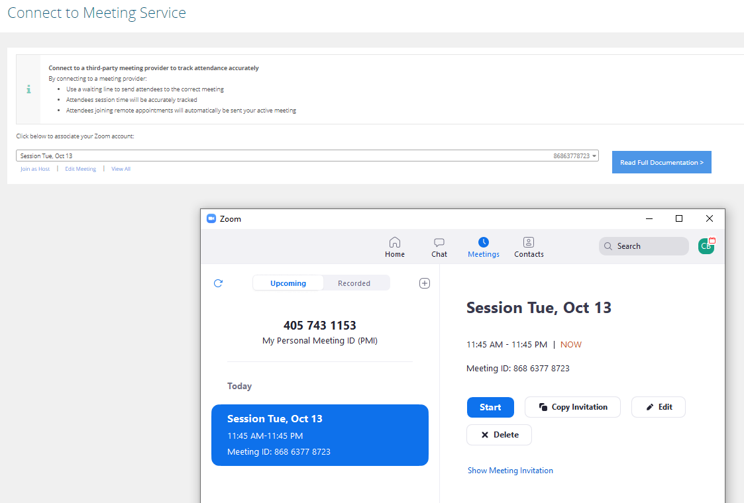The image size is (744, 503).
Task: Open the Contacts tab in Zoom
Action: coord(529,247)
